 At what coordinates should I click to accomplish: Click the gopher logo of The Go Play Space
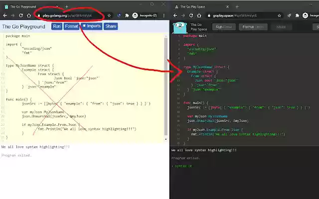(x=179, y=28)
